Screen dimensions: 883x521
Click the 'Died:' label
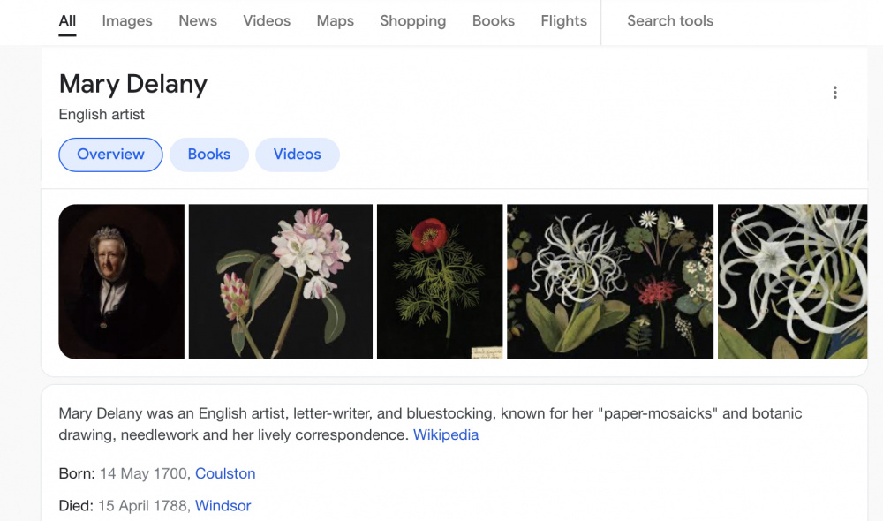pyautogui.click(x=76, y=505)
